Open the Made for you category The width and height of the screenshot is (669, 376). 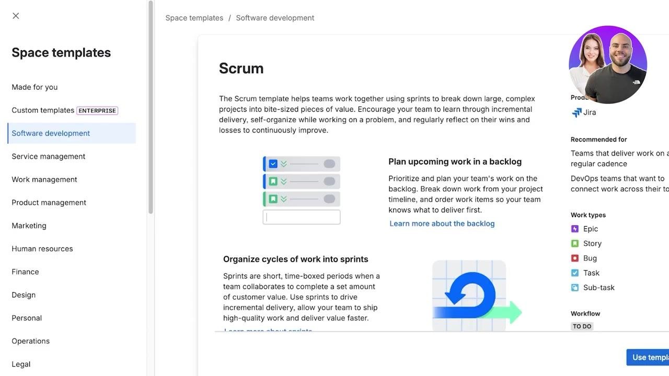tap(34, 87)
